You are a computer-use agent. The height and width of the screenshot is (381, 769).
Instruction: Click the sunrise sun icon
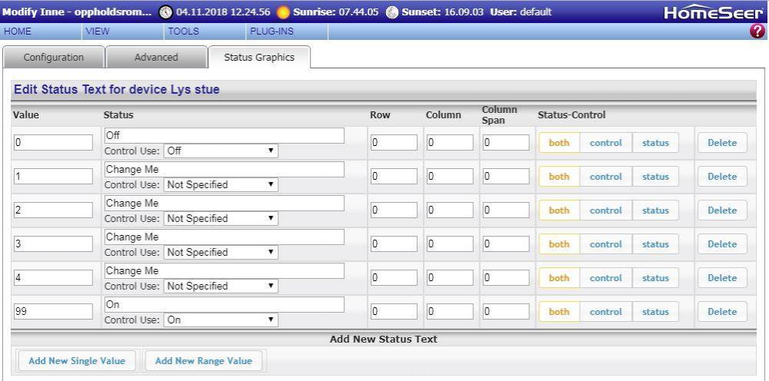pyautogui.click(x=283, y=12)
